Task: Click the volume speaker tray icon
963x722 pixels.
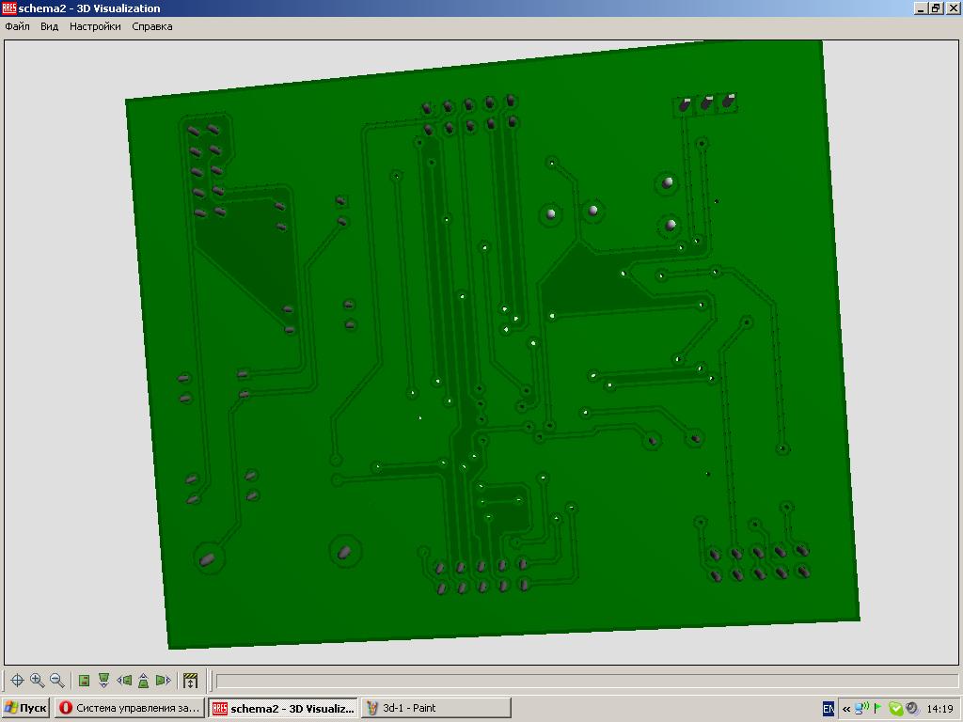Action: point(911,709)
